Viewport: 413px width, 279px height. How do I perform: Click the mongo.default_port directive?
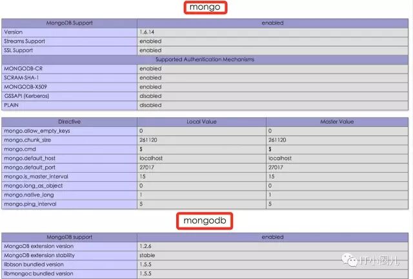click(30, 168)
